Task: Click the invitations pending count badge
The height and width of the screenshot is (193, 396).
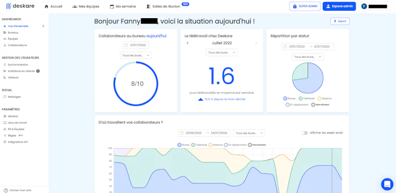Action: tap(38, 71)
